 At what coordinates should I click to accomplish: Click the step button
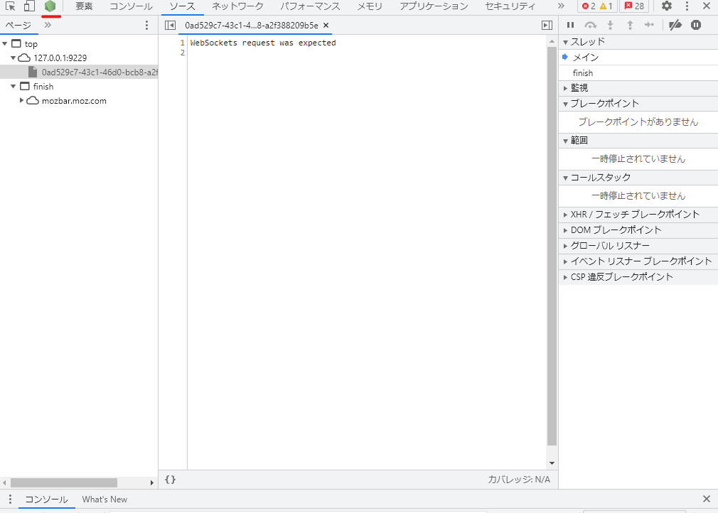coord(649,25)
